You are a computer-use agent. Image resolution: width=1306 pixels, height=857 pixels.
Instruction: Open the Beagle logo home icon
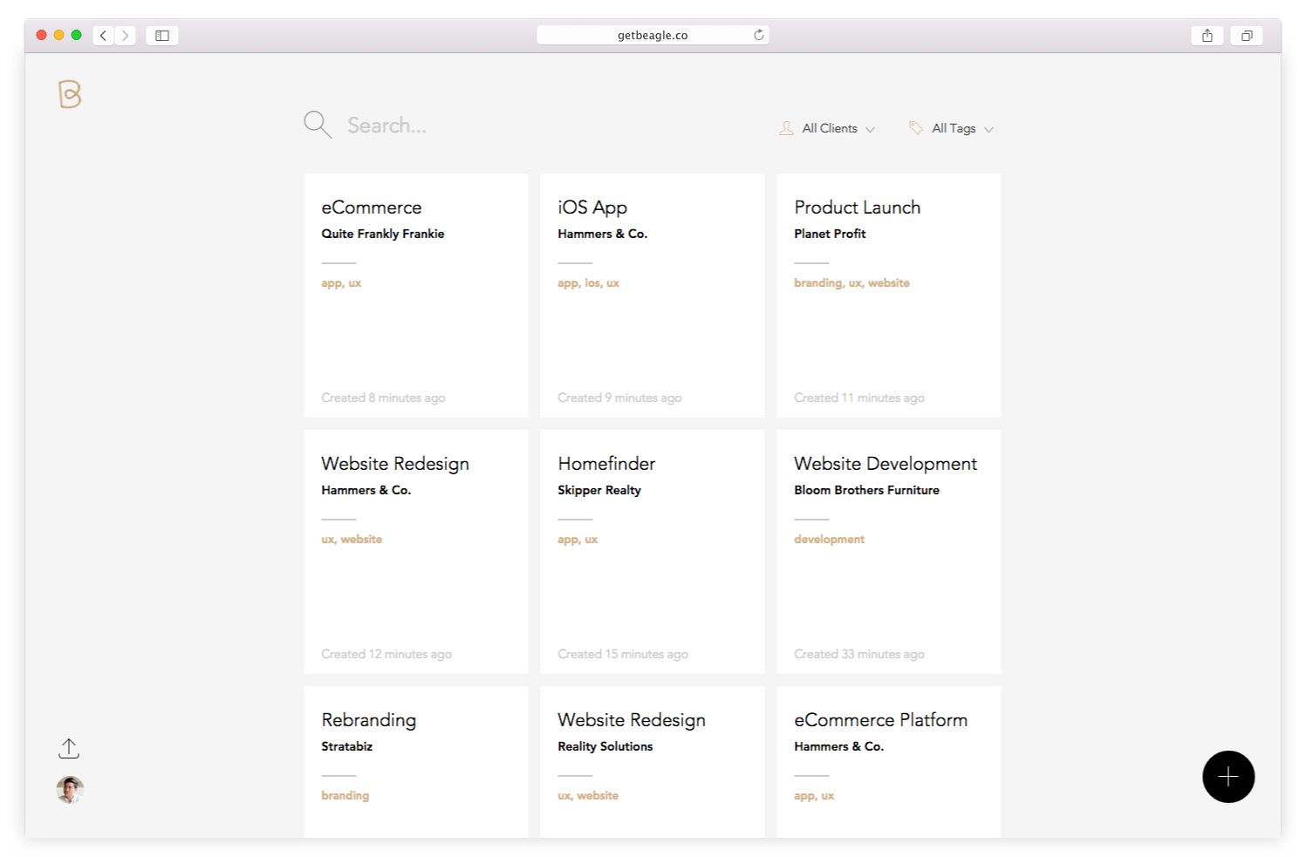pos(70,94)
